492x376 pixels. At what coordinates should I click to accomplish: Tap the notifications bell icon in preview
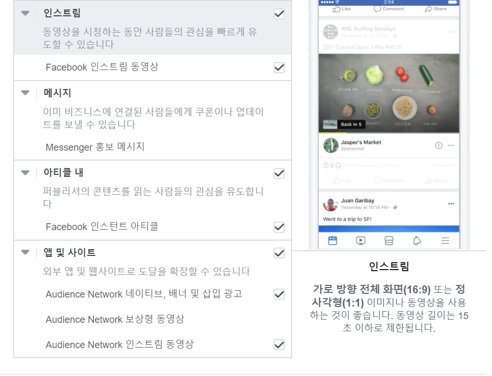417,241
